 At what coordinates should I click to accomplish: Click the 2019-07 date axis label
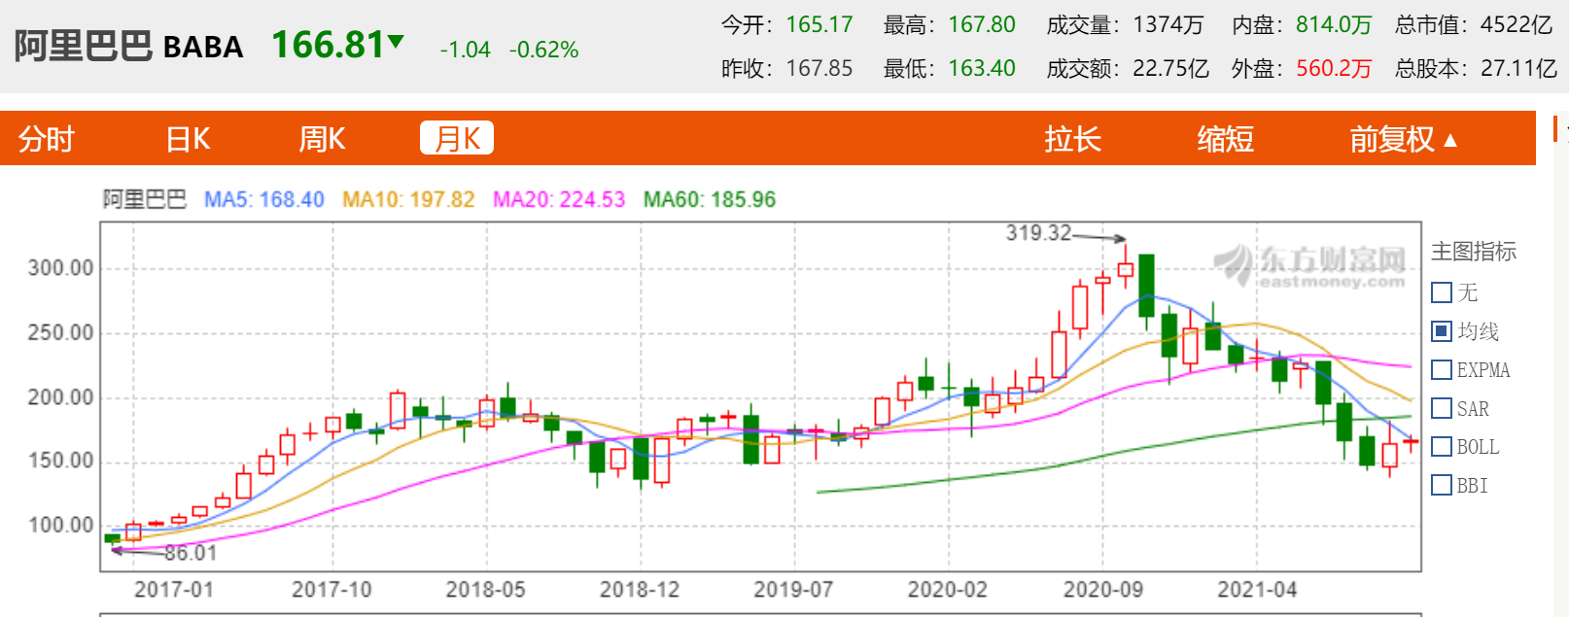(793, 590)
